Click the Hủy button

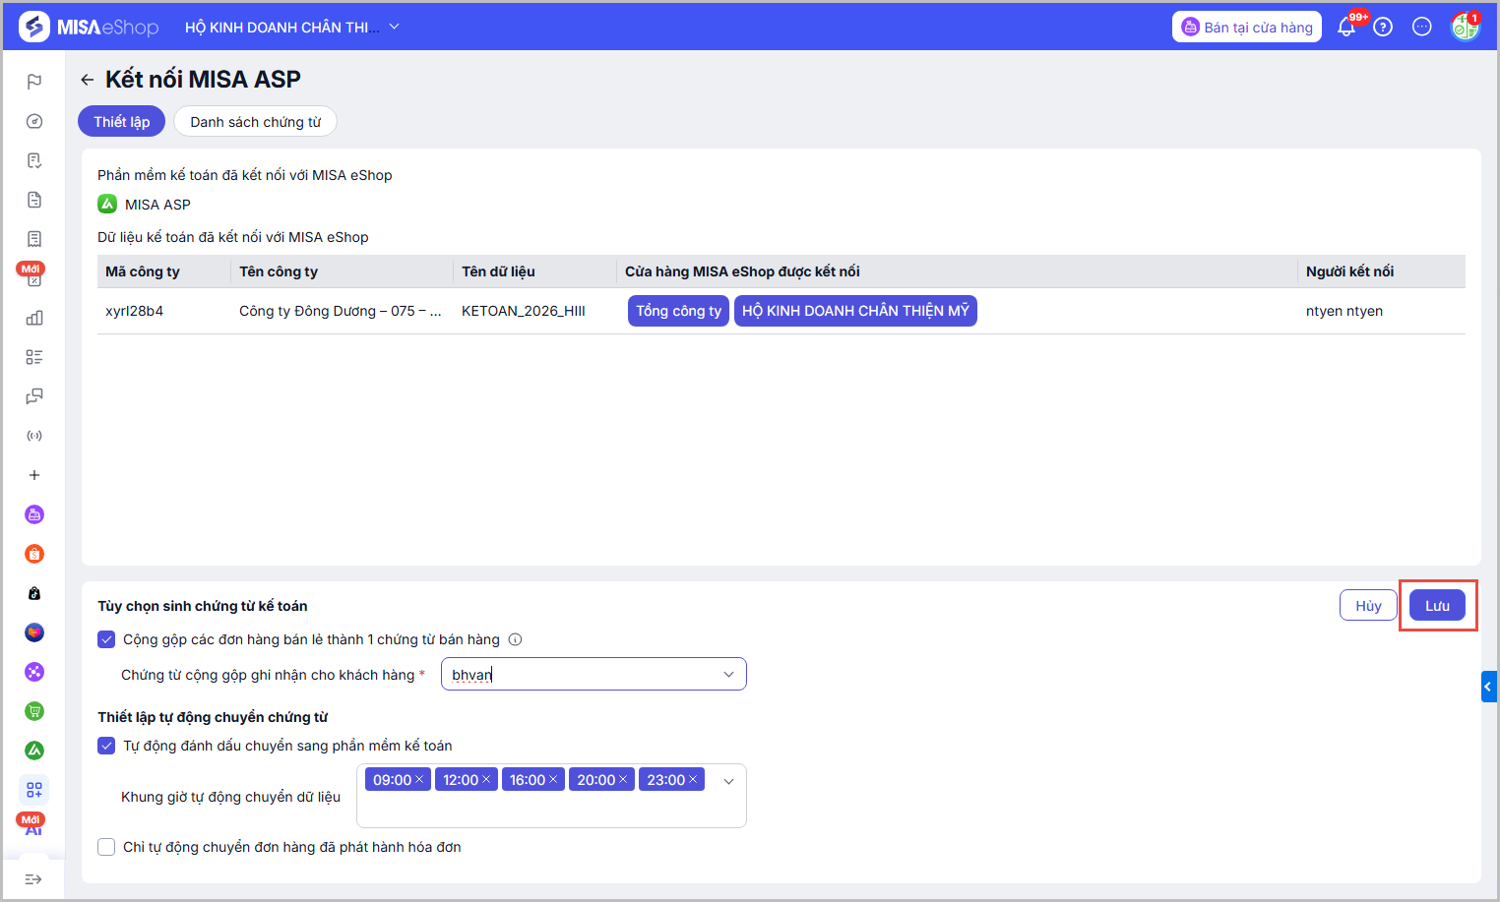pos(1368,605)
